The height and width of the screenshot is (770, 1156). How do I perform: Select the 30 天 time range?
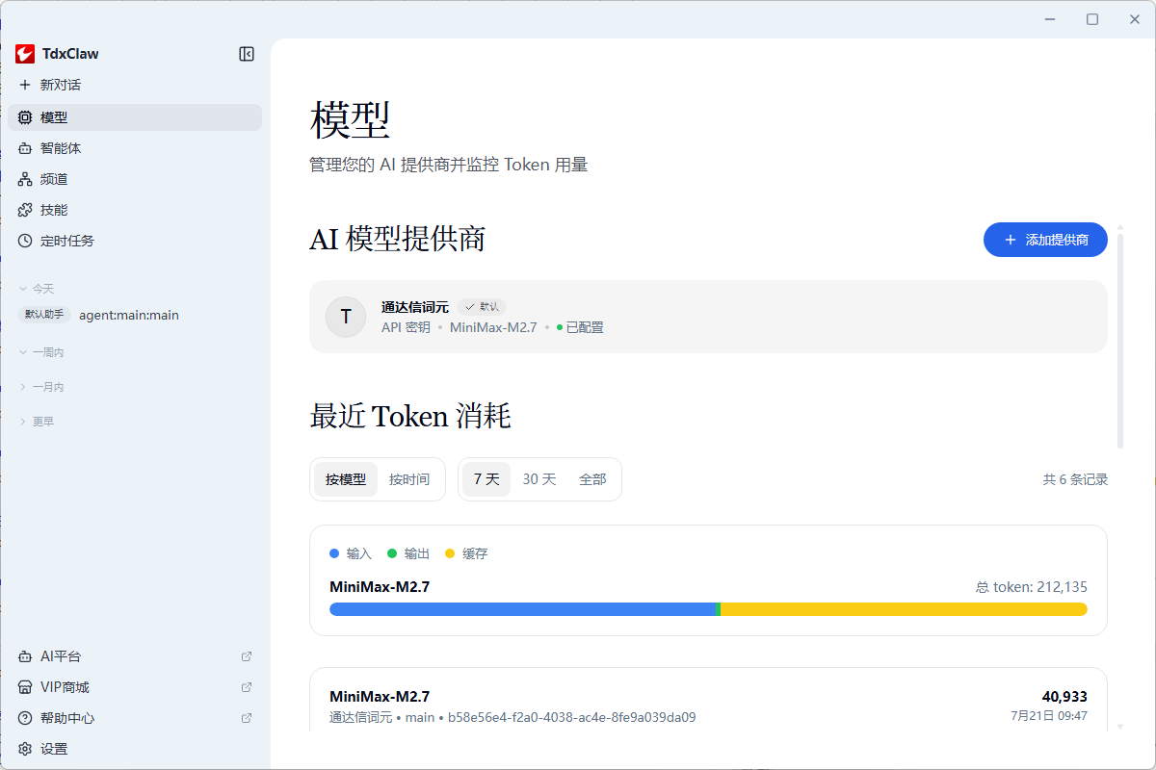tap(539, 479)
